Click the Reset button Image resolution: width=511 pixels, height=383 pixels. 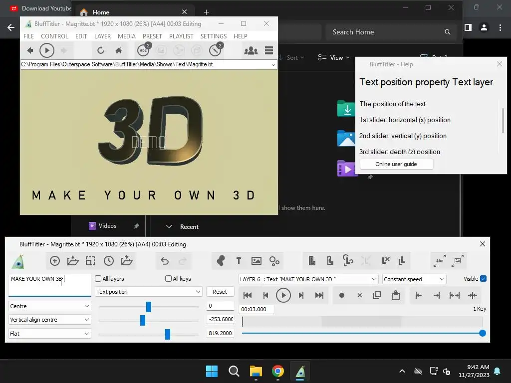coord(220,292)
